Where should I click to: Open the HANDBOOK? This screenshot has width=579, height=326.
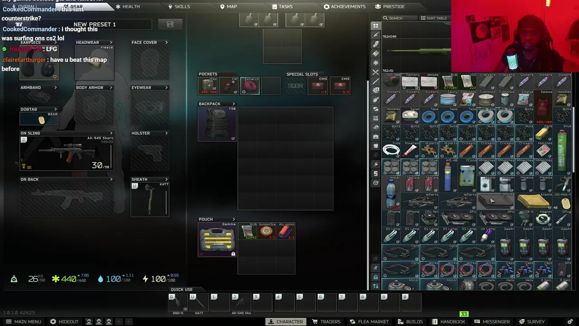[x=449, y=321]
